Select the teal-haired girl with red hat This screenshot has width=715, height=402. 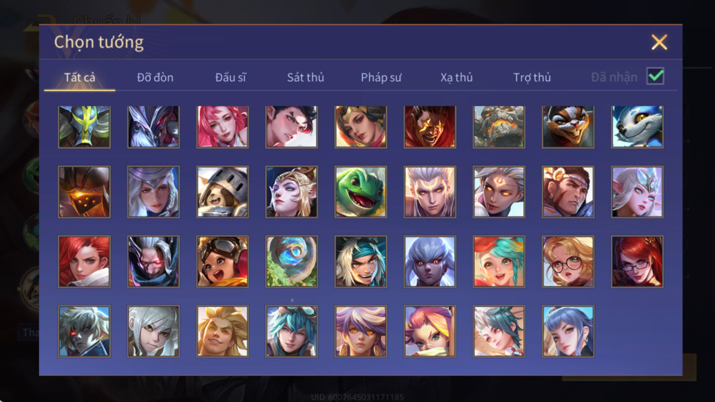coord(499,261)
